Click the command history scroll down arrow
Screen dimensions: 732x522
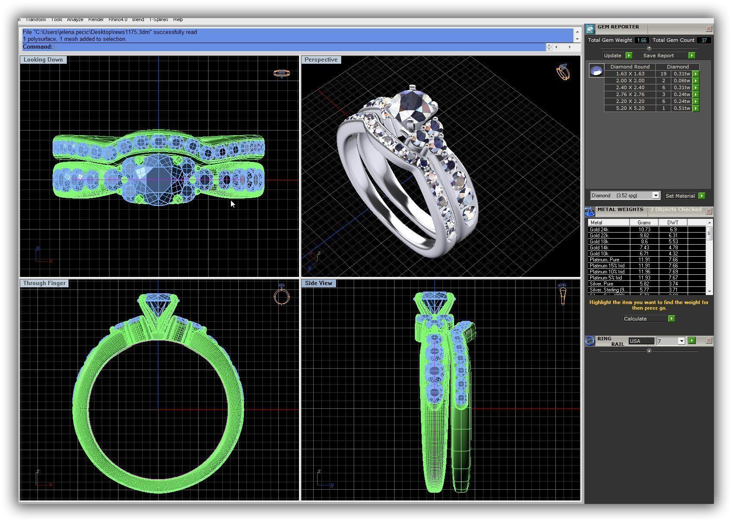[x=577, y=39]
